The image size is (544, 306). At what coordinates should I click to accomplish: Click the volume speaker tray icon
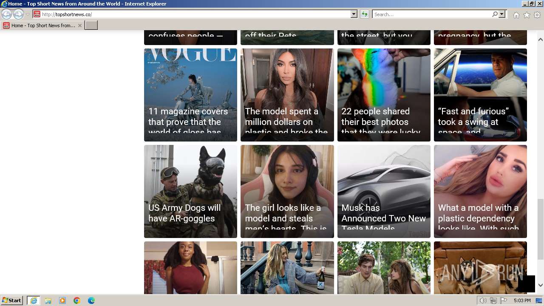[x=483, y=300]
